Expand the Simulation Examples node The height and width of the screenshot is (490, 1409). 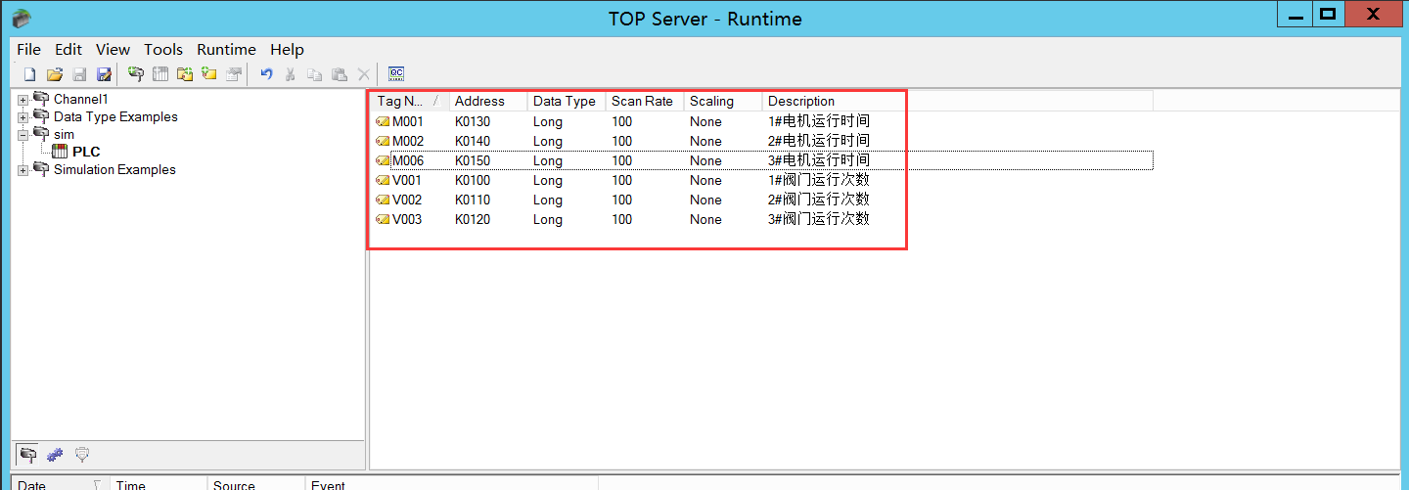click(x=23, y=170)
